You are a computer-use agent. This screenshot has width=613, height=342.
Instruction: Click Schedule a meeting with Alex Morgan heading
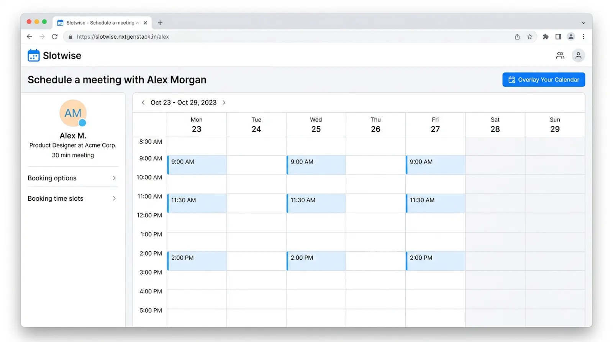click(x=117, y=80)
